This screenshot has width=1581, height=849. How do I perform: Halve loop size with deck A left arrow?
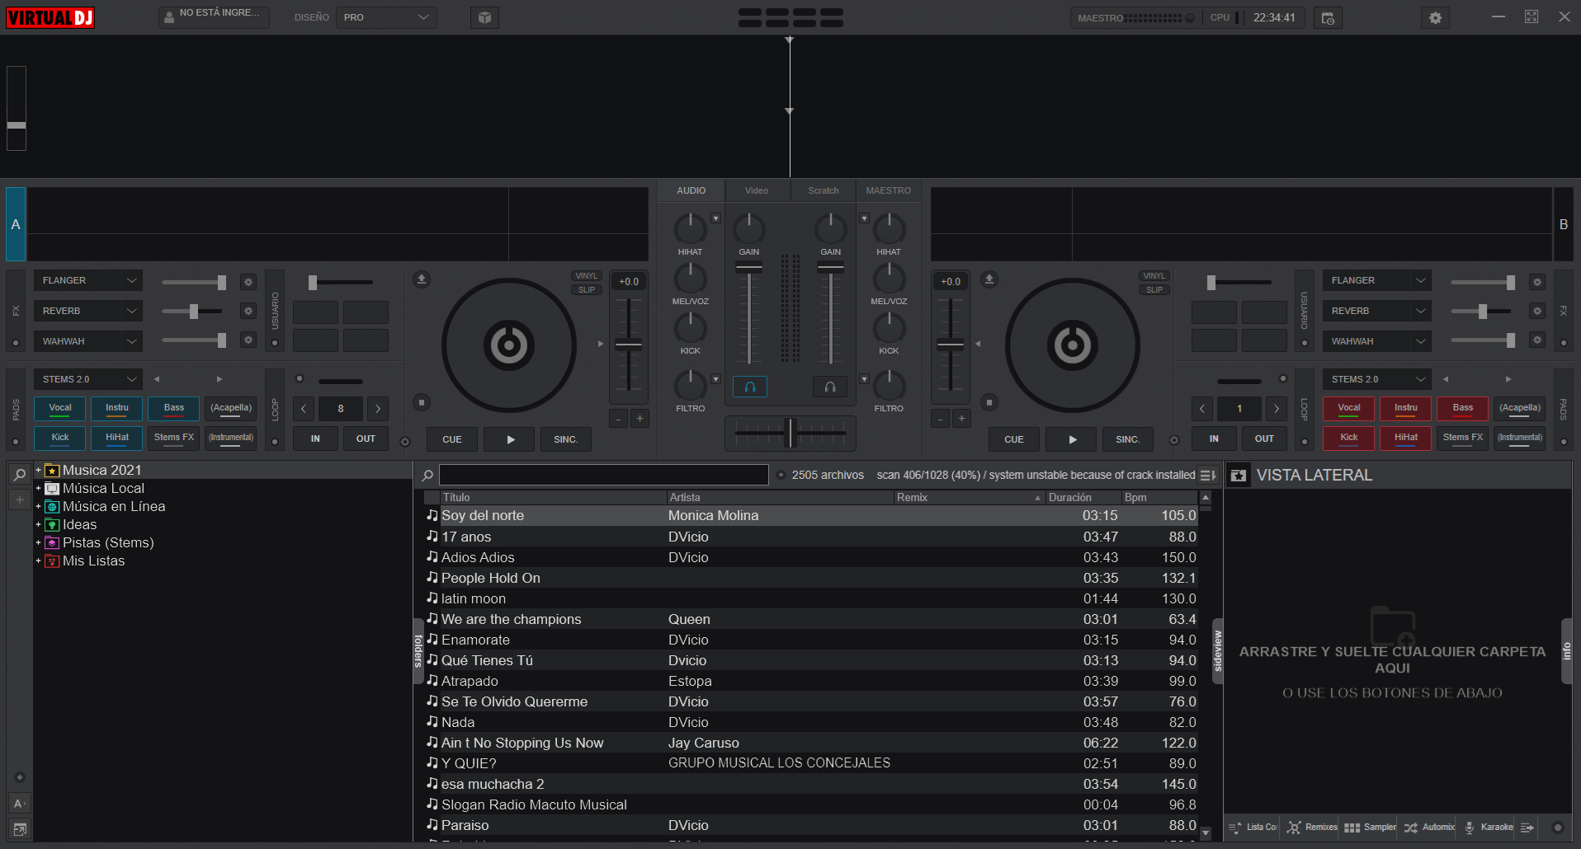point(304,409)
